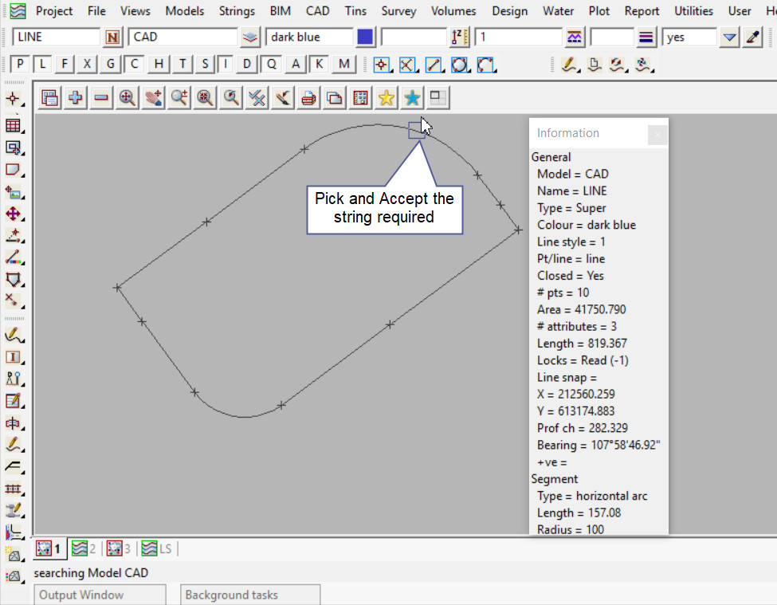Image resolution: width=777 pixels, height=605 pixels.
Task: Click the Output Window button
Action: click(x=100, y=595)
